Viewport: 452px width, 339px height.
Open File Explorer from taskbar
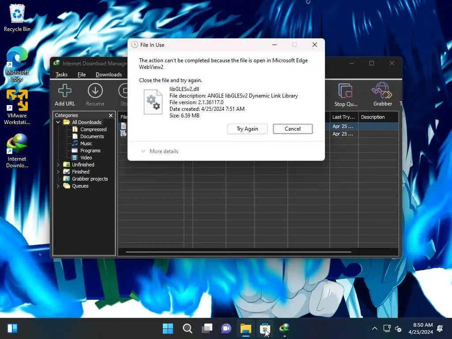coord(245,328)
